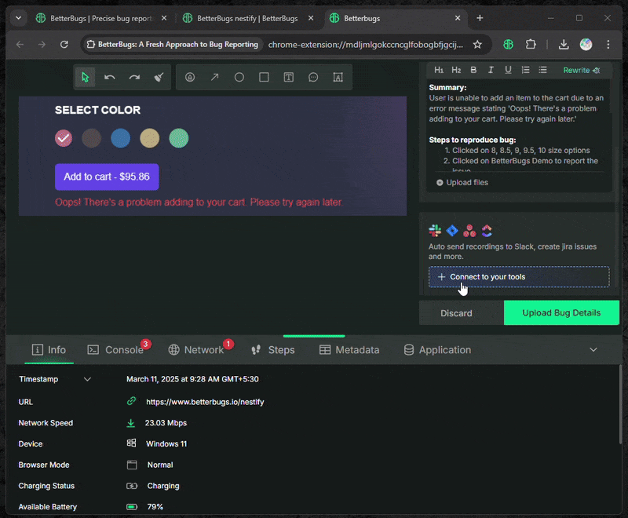Open a new browser tab
628x518 pixels.
pos(480,18)
